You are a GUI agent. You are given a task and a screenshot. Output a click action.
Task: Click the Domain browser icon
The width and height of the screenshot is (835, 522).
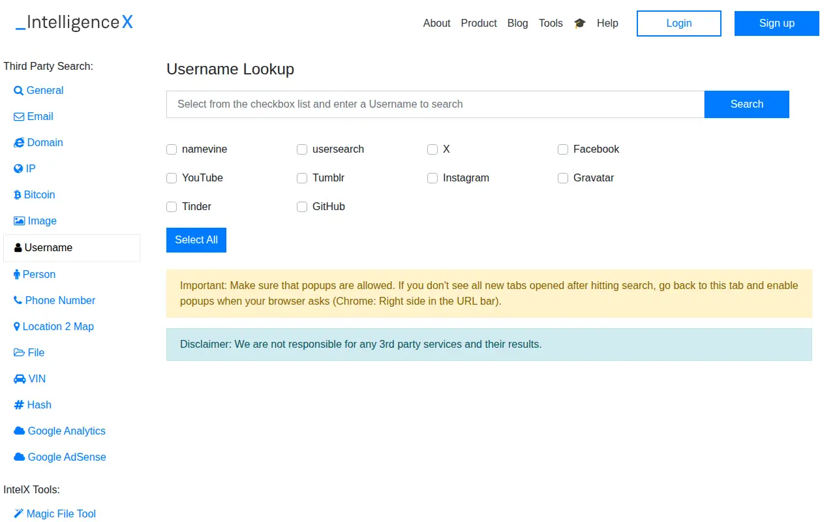(19, 143)
